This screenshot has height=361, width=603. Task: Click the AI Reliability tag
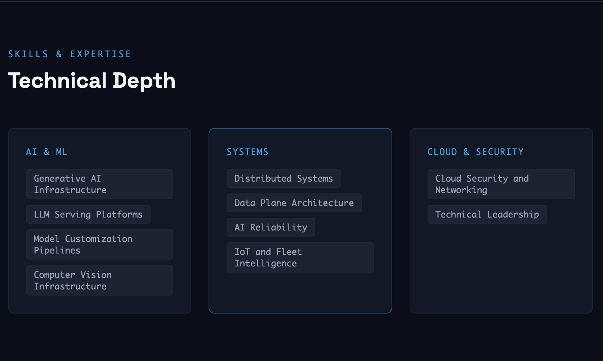pos(271,227)
